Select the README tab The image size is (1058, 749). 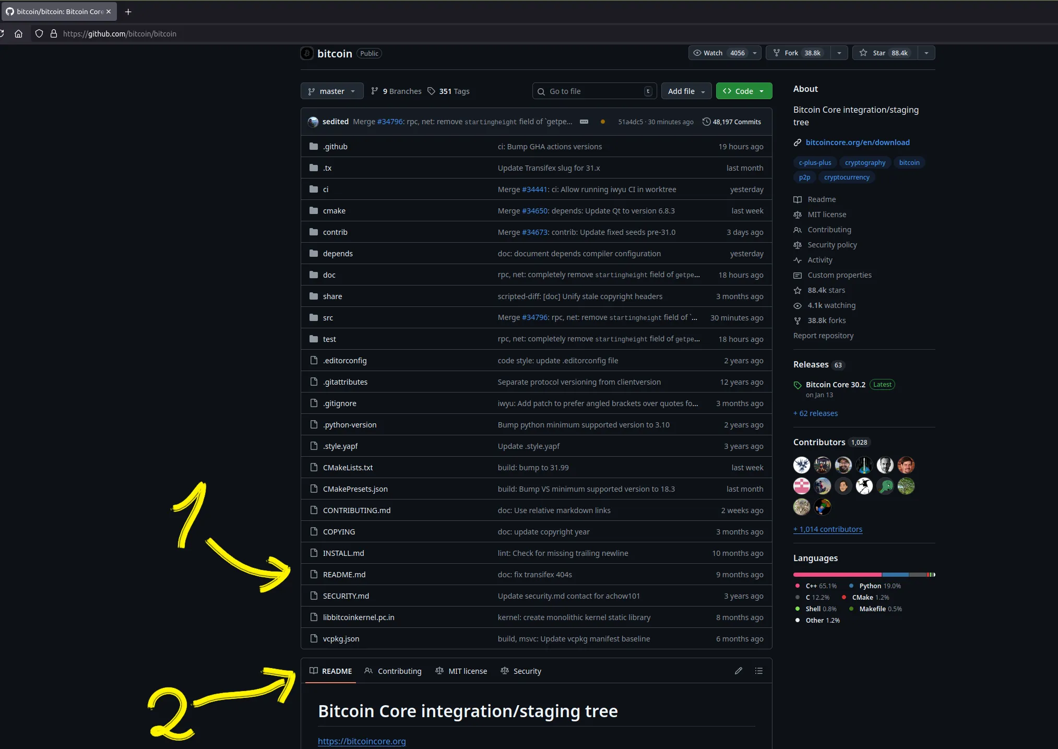[x=331, y=671]
